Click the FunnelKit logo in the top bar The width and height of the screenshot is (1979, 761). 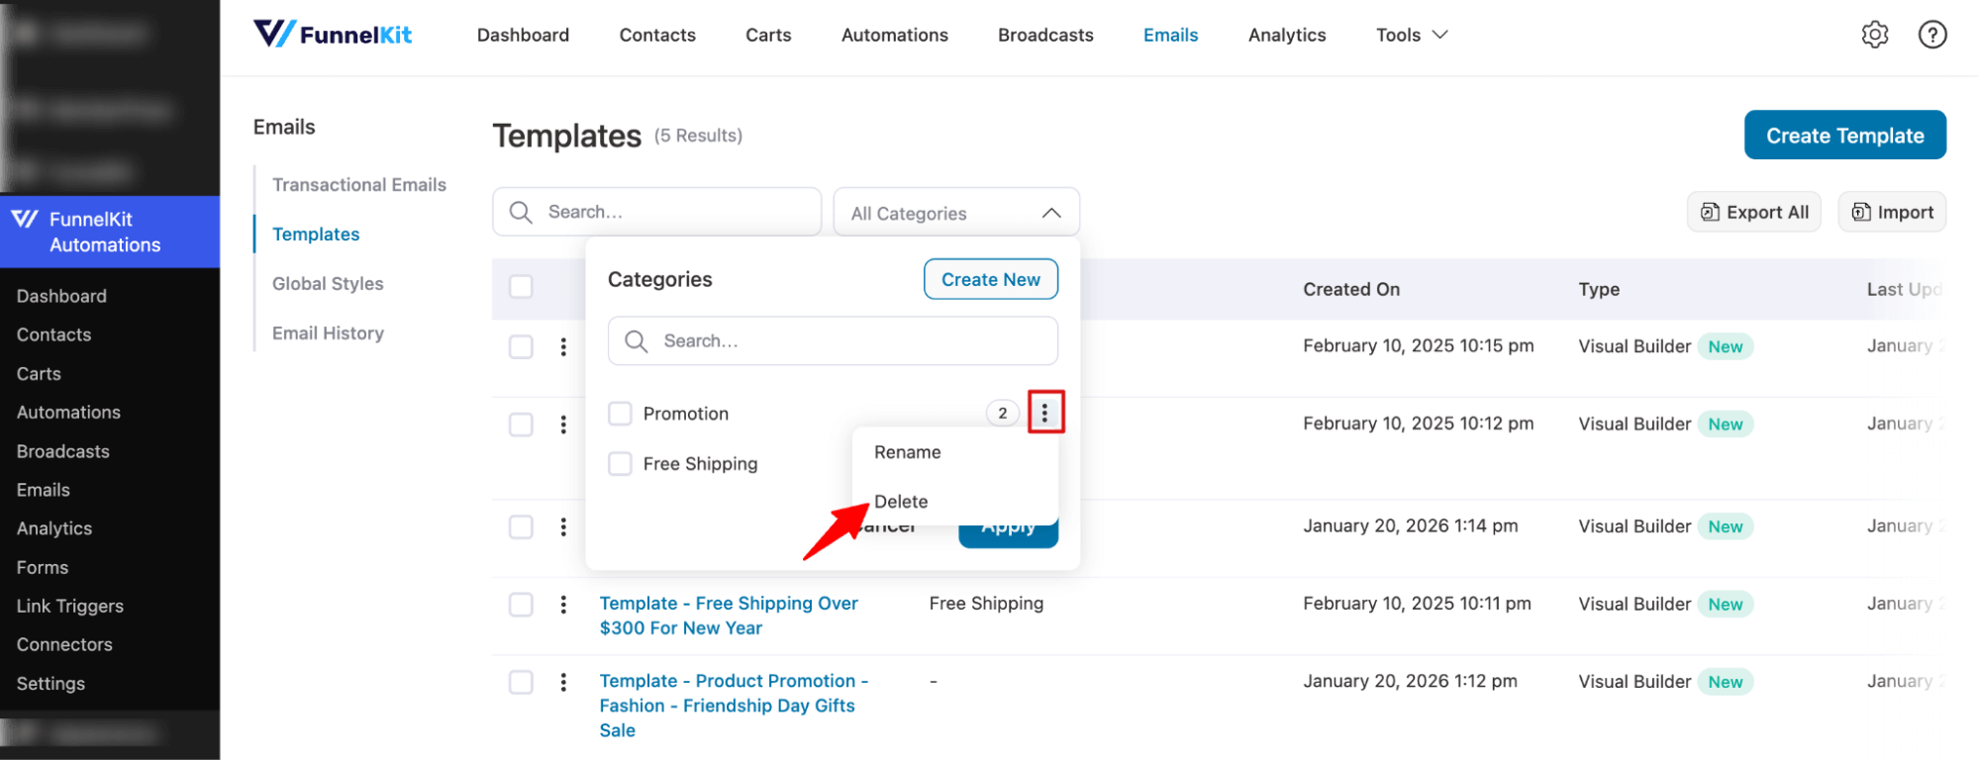(x=332, y=33)
